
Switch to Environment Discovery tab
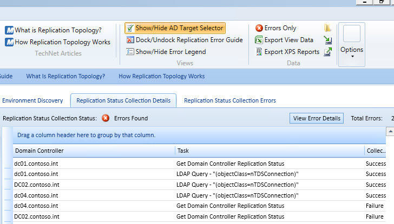(x=32, y=100)
